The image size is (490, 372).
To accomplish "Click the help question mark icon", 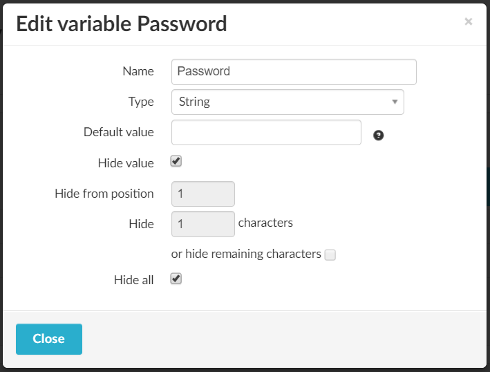I will (378, 136).
